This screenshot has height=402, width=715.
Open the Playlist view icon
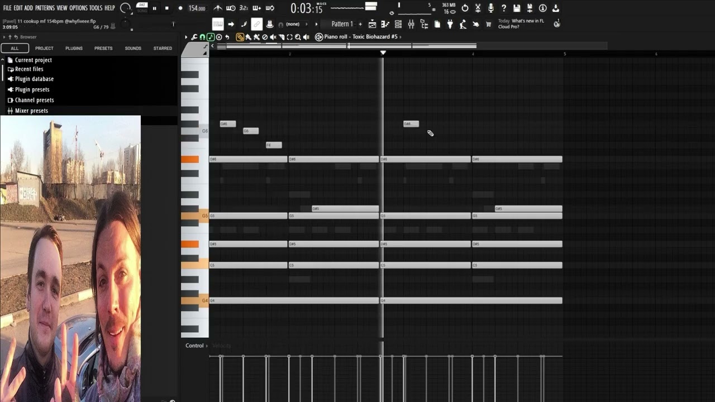tap(372, 24)
